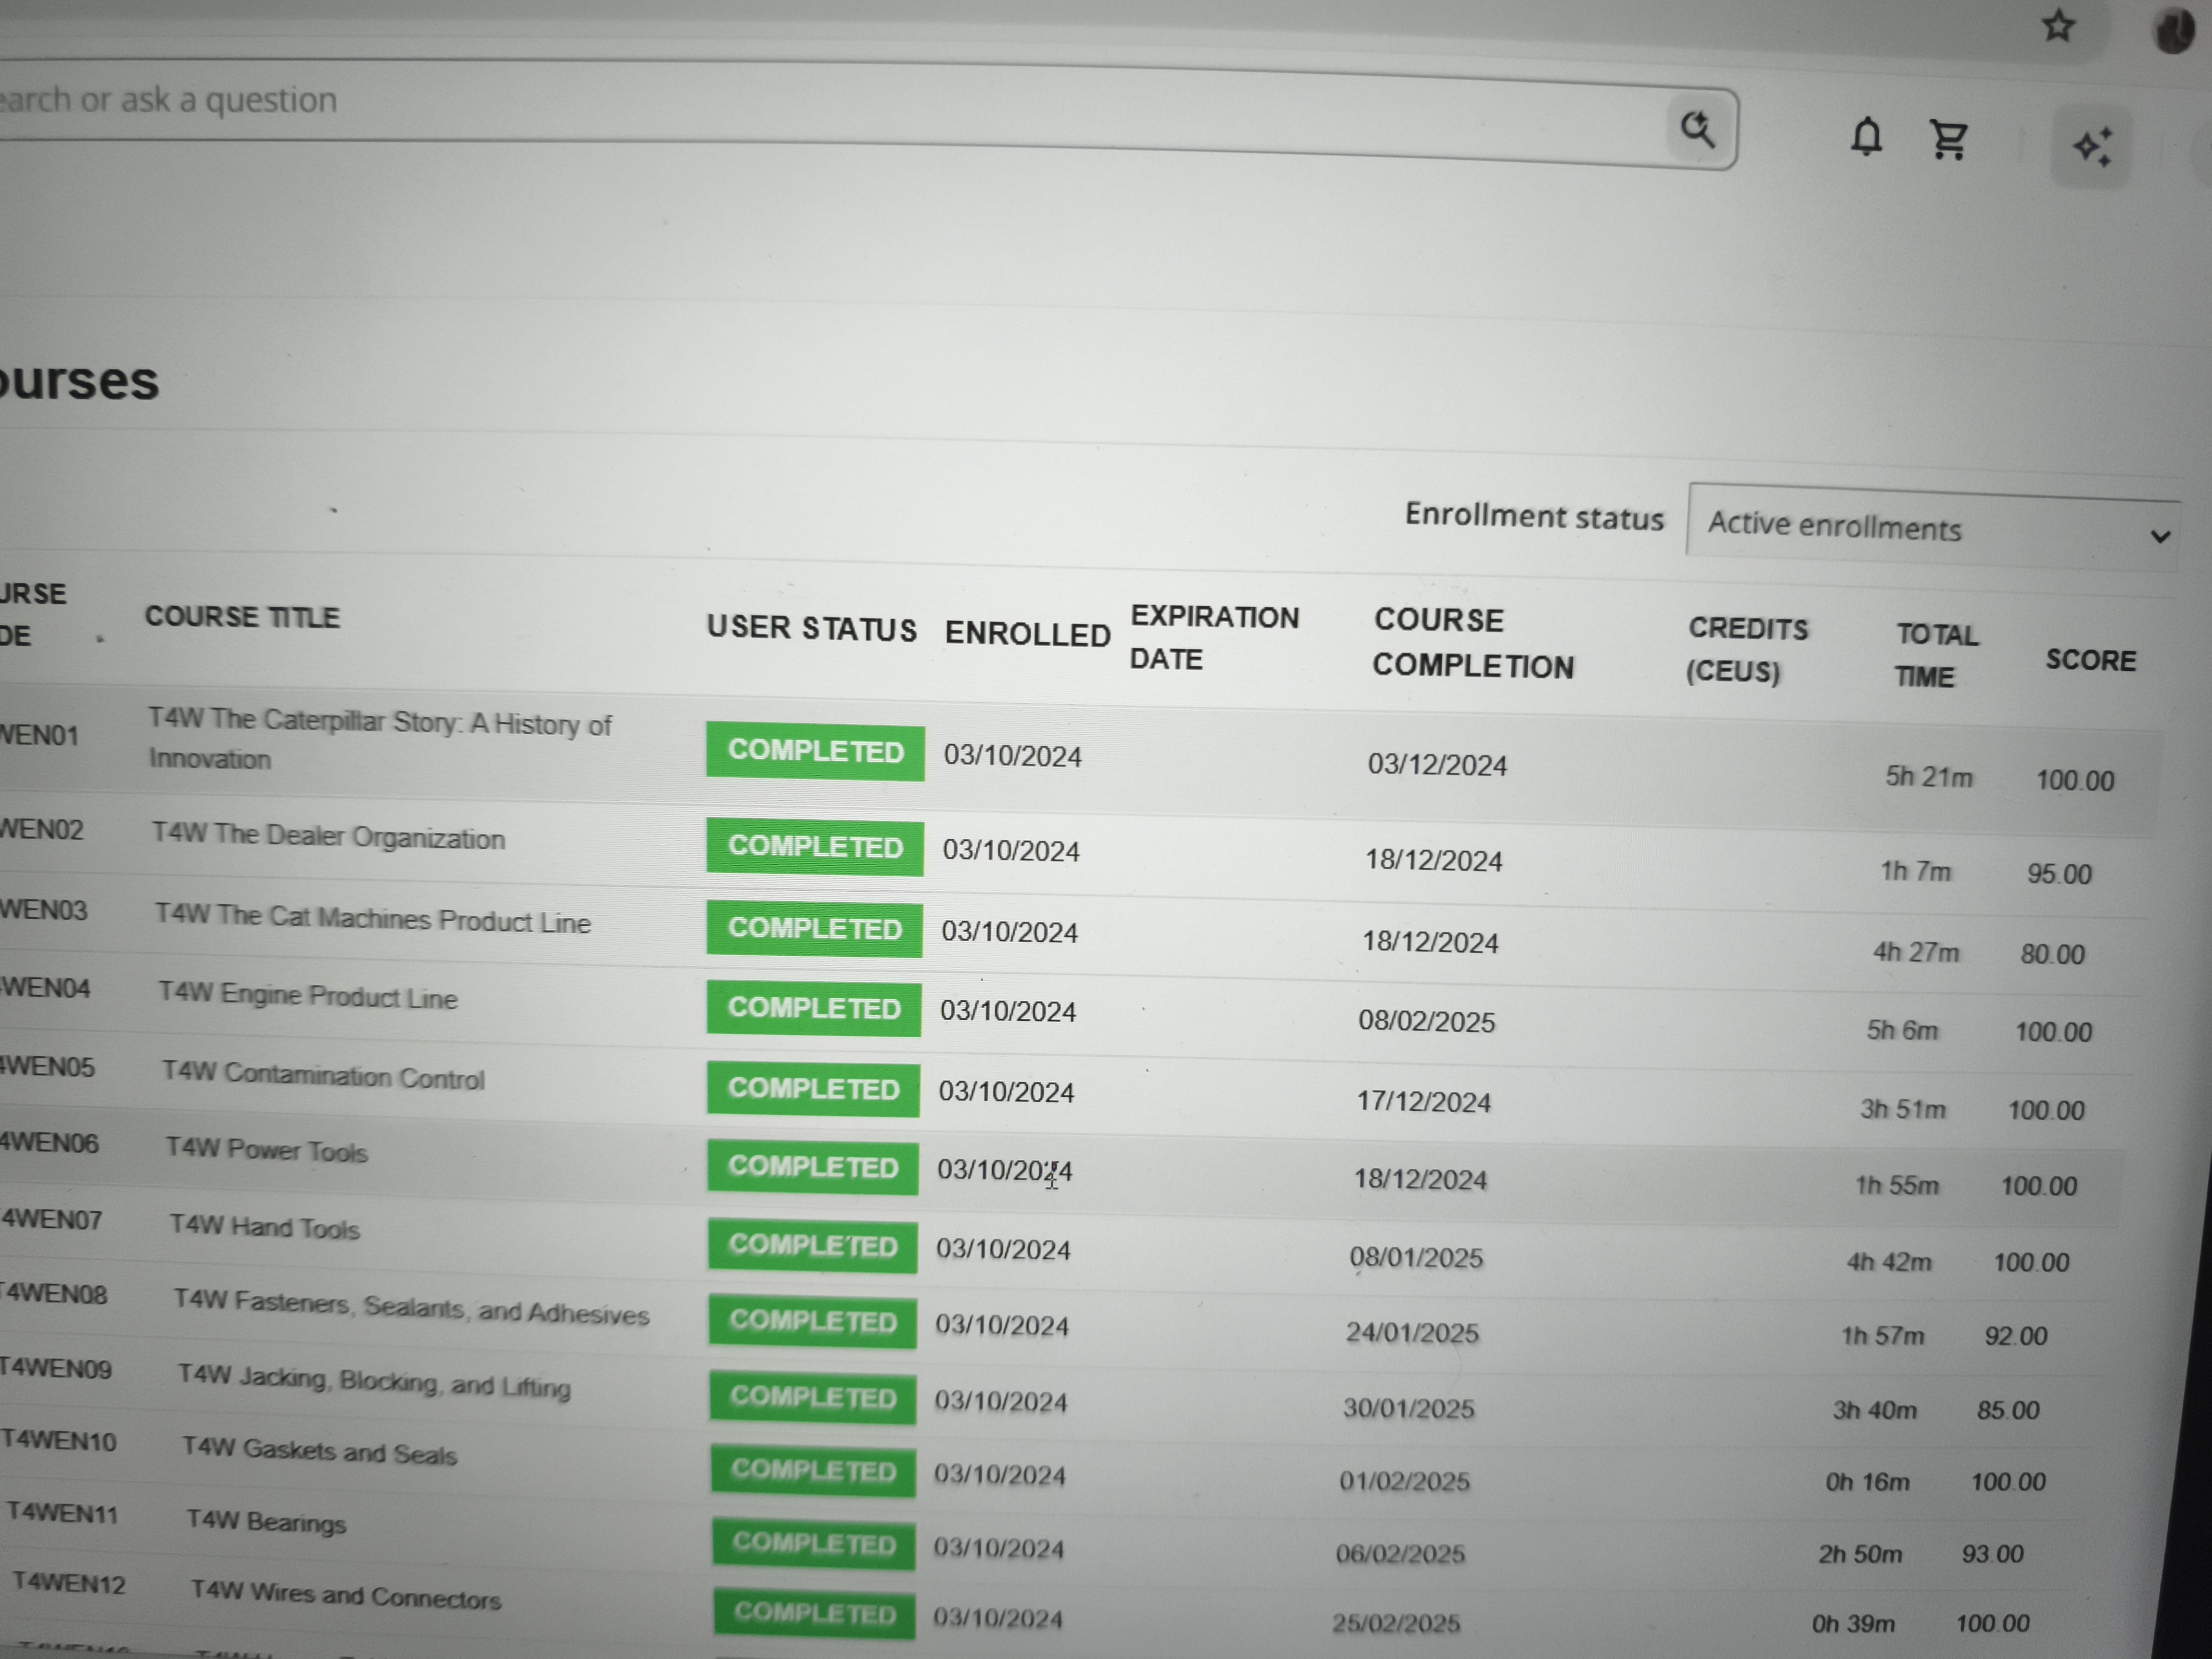
Task: Select completion date 17/12/2024
Action: [x=1423, y=1102]
